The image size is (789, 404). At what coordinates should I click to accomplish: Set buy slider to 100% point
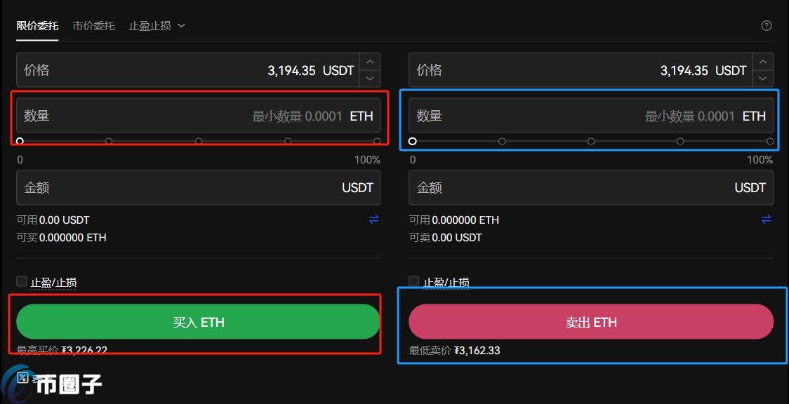[x=377, y=141]
